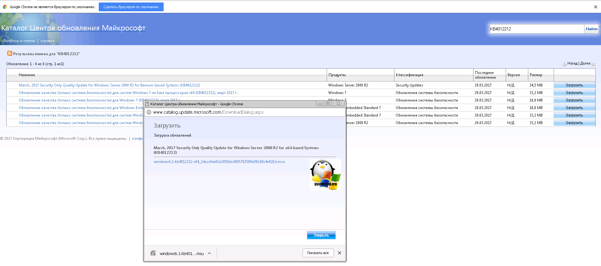Click 'Назад' previous page link
The image size is (601, 266).
tap(572, 63)
